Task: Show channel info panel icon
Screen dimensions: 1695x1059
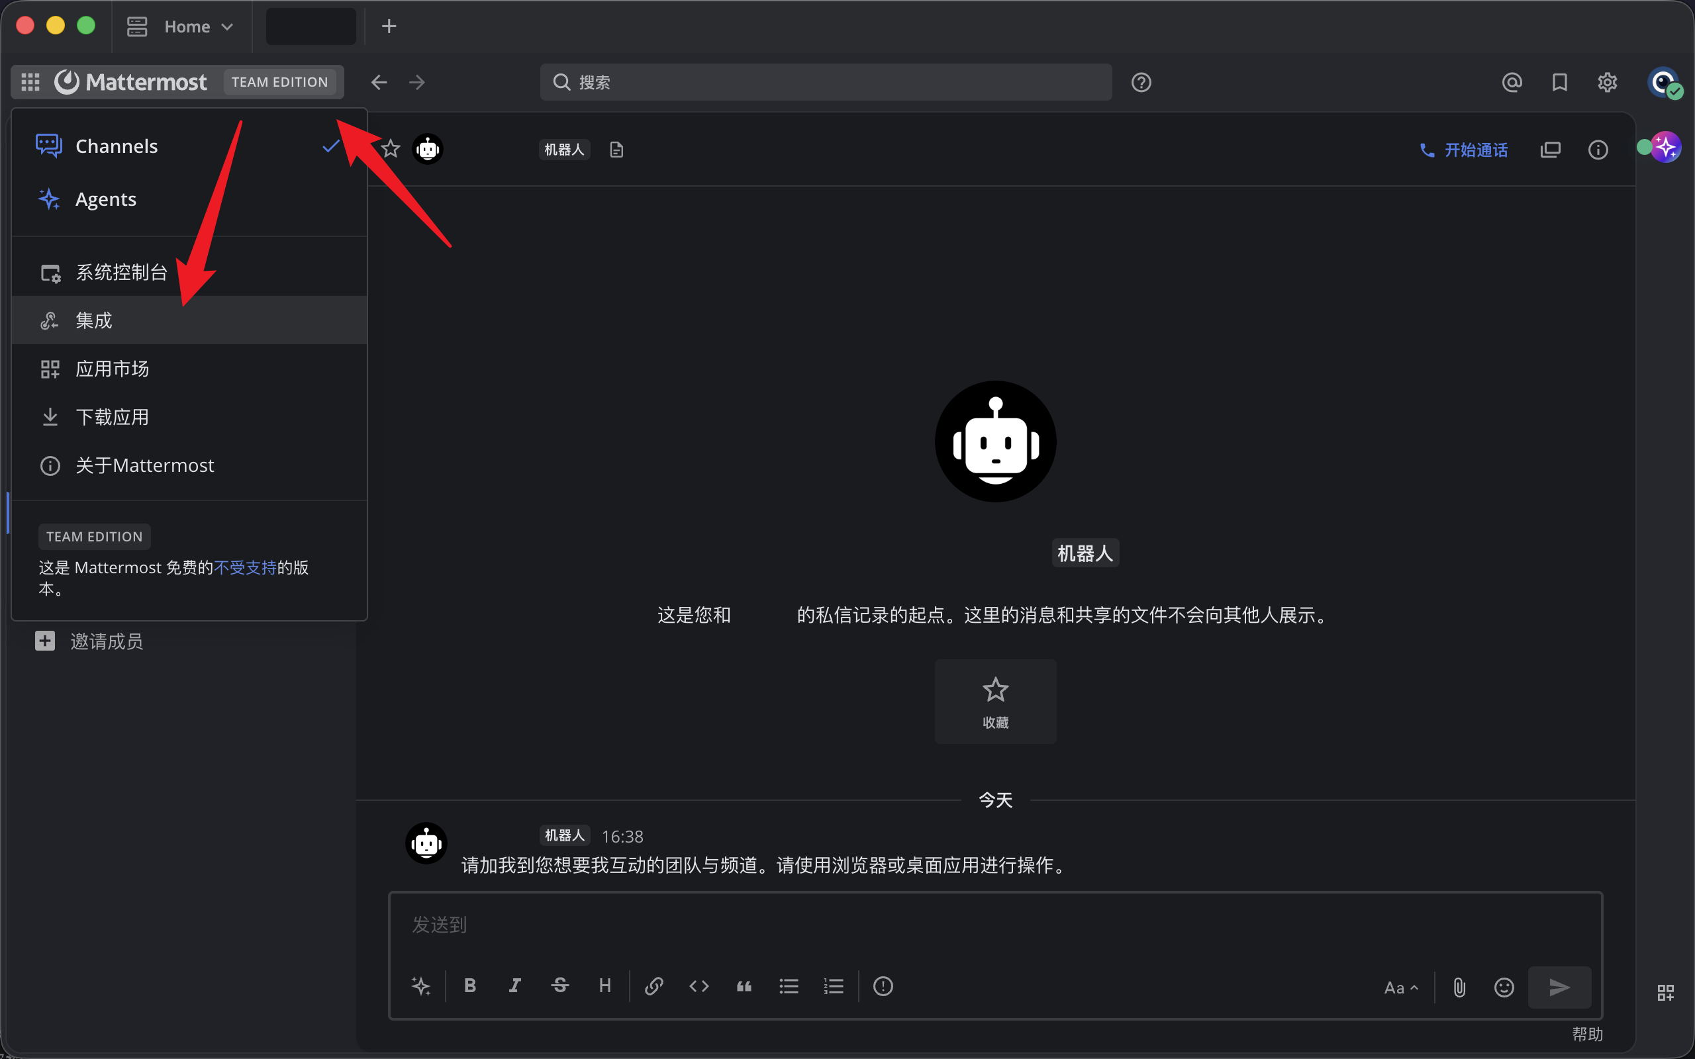Action: pyautogui.click(x=1598, y=150)
